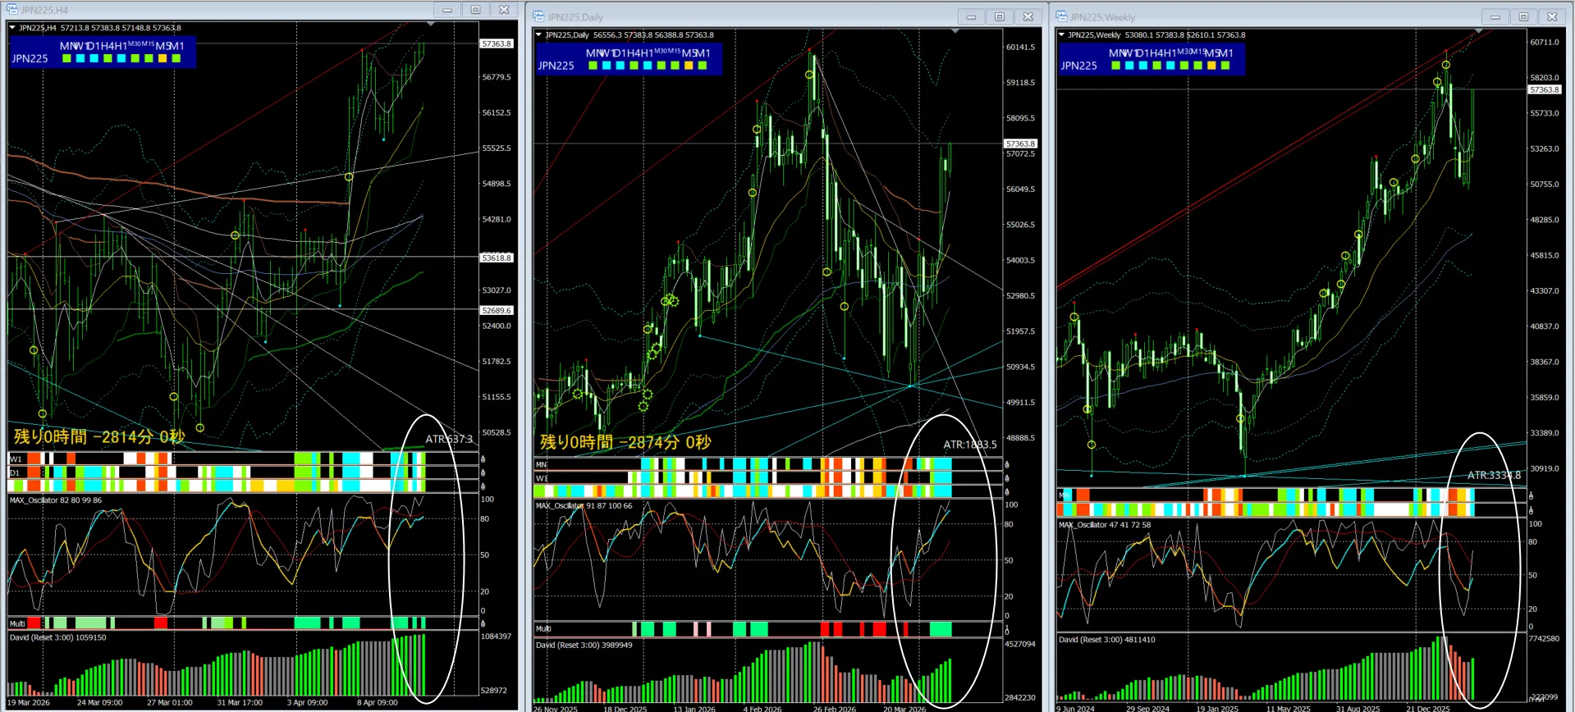Image resolution: width=1575 pixels, height=712 pixels.
Task: Click the Multi row edge icon in H4 window
Action: point(483,623)
